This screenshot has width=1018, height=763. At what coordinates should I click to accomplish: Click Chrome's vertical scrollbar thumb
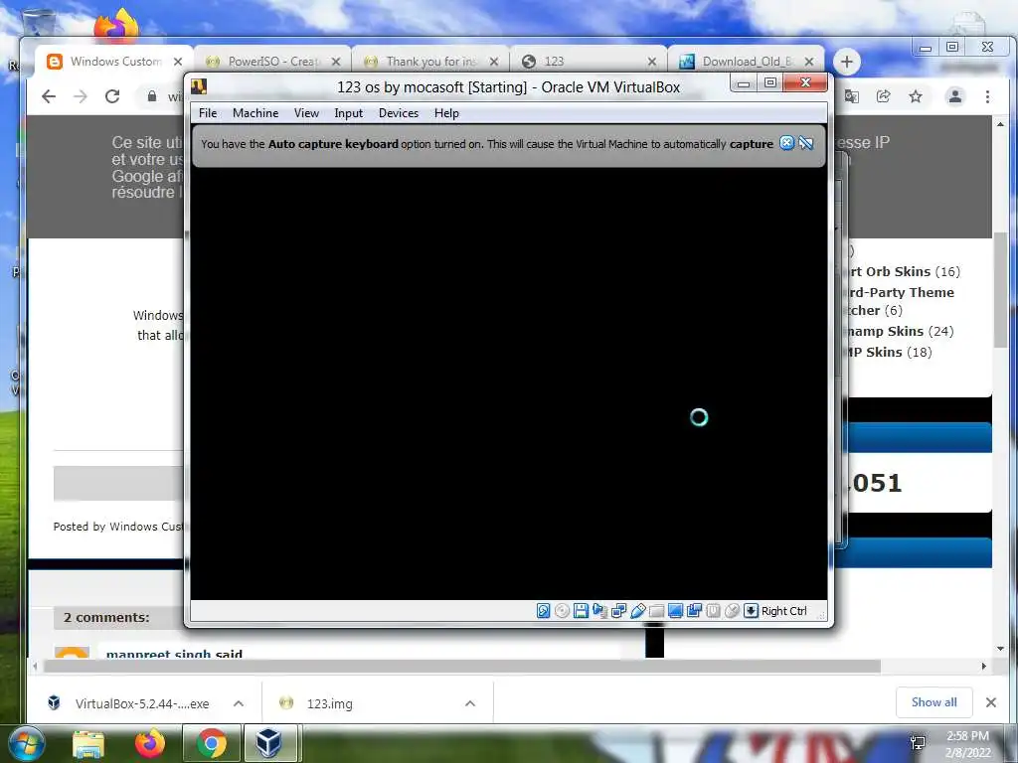[x=1000, y=290]
